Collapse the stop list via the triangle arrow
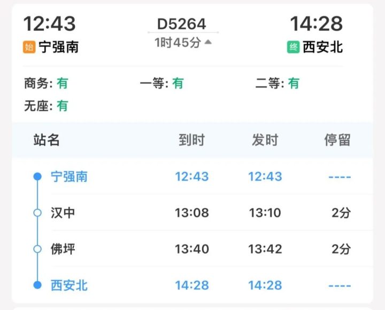The image size is (385, 310). coord(208,42)
